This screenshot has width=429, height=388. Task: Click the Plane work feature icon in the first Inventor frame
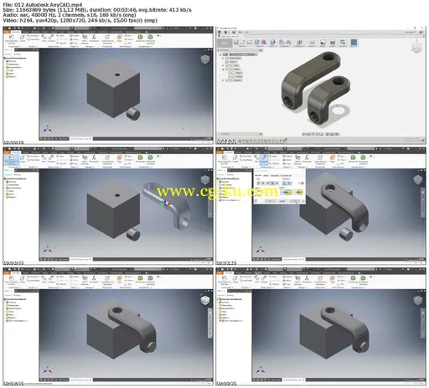click(x=120, y=38)
